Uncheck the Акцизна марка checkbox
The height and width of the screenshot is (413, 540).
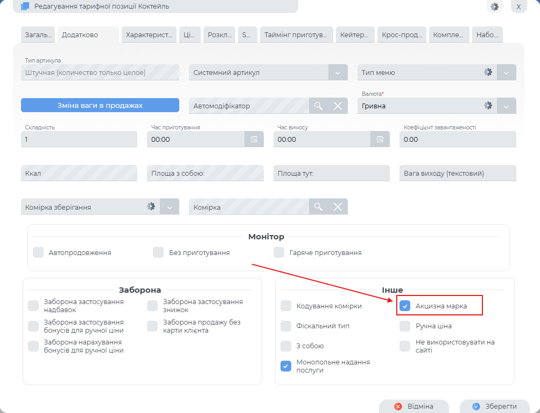coord(405,306)
